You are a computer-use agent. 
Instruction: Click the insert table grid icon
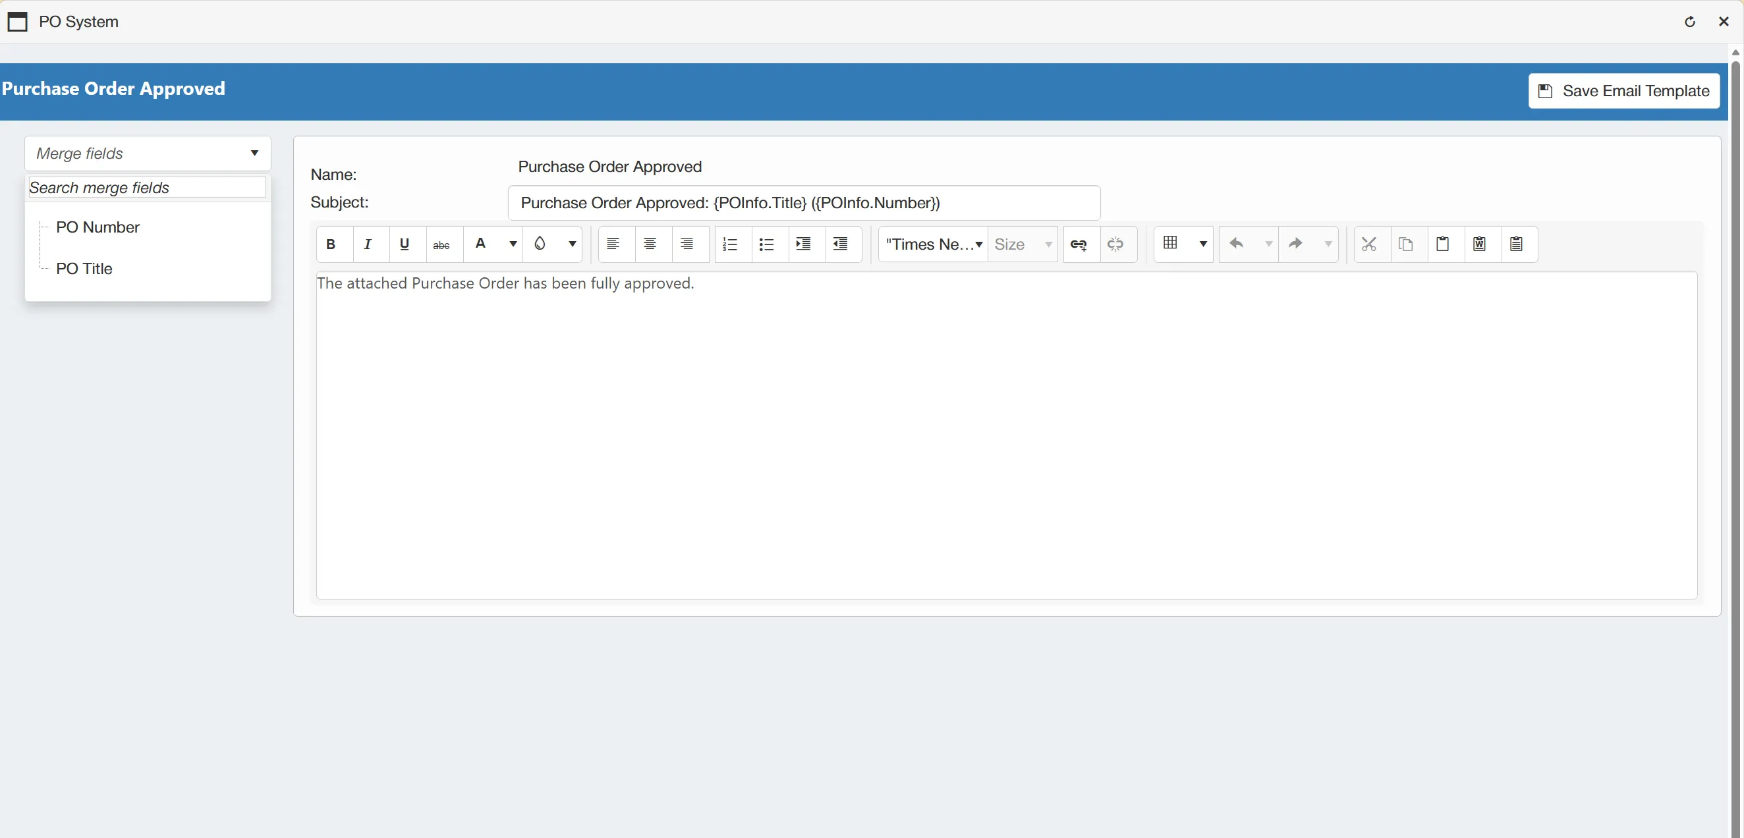1171,243
